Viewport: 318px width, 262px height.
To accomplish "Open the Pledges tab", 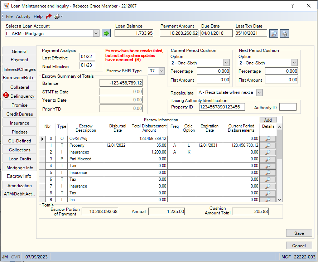I will (x=19, y=132).
